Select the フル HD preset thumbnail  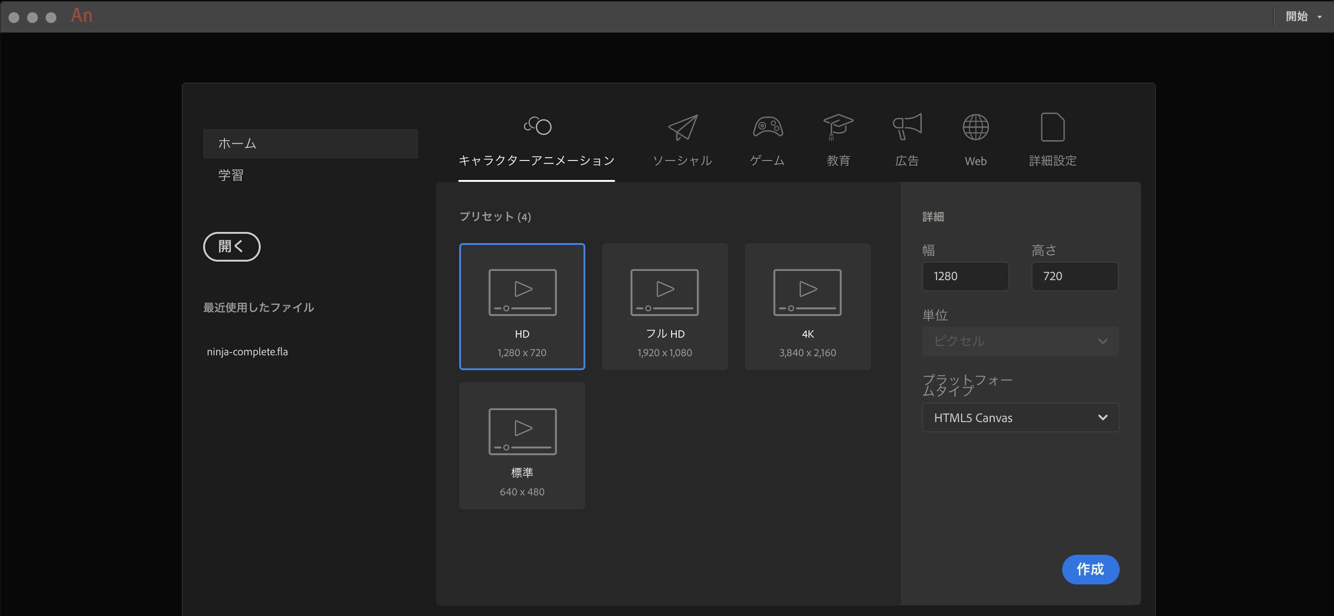tap(664, 305)
